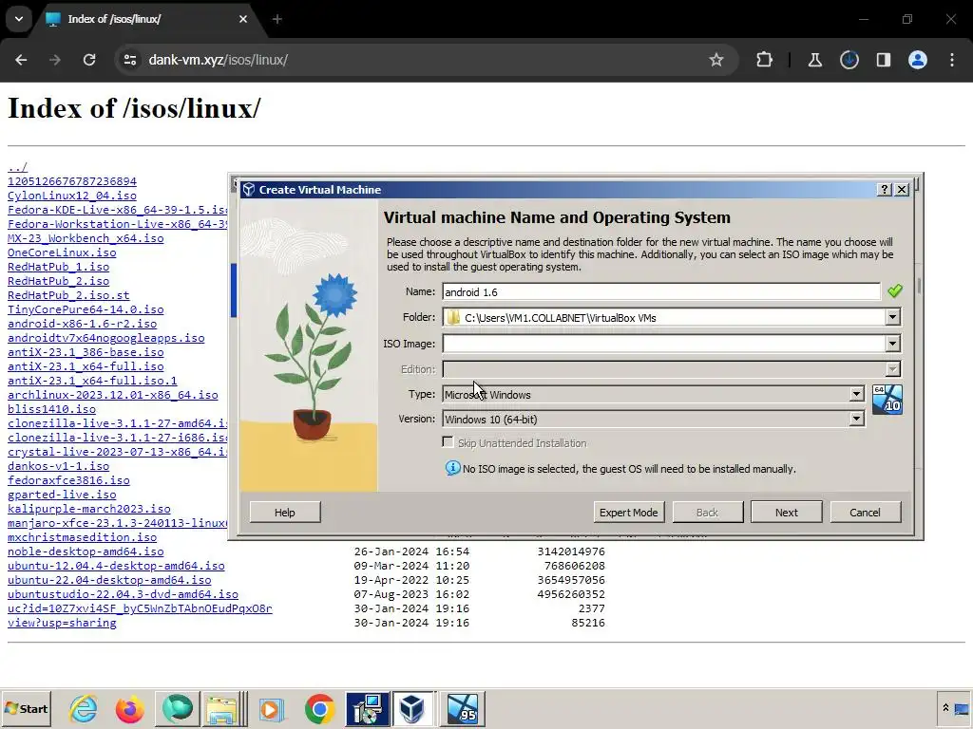Download android-x86-1.6-r2.iso
The image size is (973, 729).
pyautogui.click(x=82, y=324)
